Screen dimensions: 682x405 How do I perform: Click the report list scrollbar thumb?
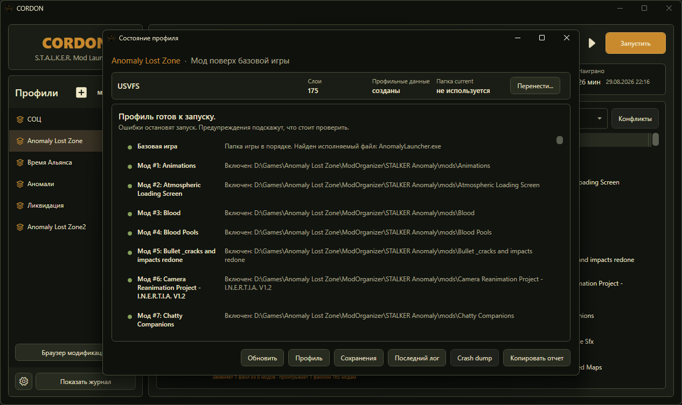[560, 140]
